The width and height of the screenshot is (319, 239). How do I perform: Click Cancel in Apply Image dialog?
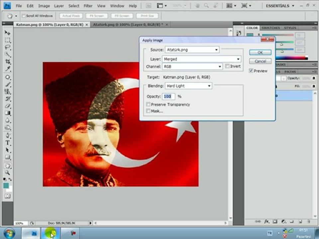[x=260, y=61]
